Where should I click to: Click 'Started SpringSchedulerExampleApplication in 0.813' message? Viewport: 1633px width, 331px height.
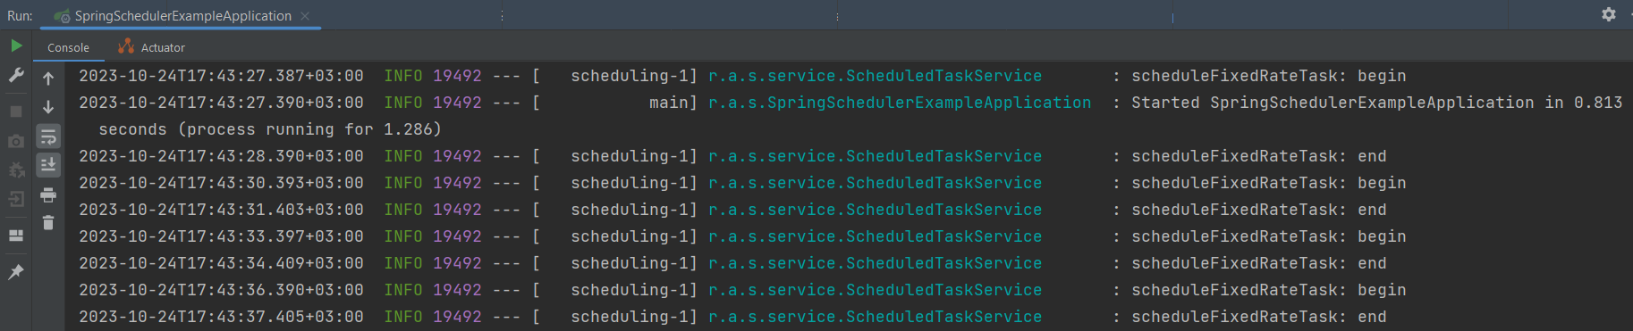pos(1377,103)
